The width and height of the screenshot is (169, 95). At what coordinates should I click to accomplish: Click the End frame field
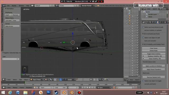60,88
